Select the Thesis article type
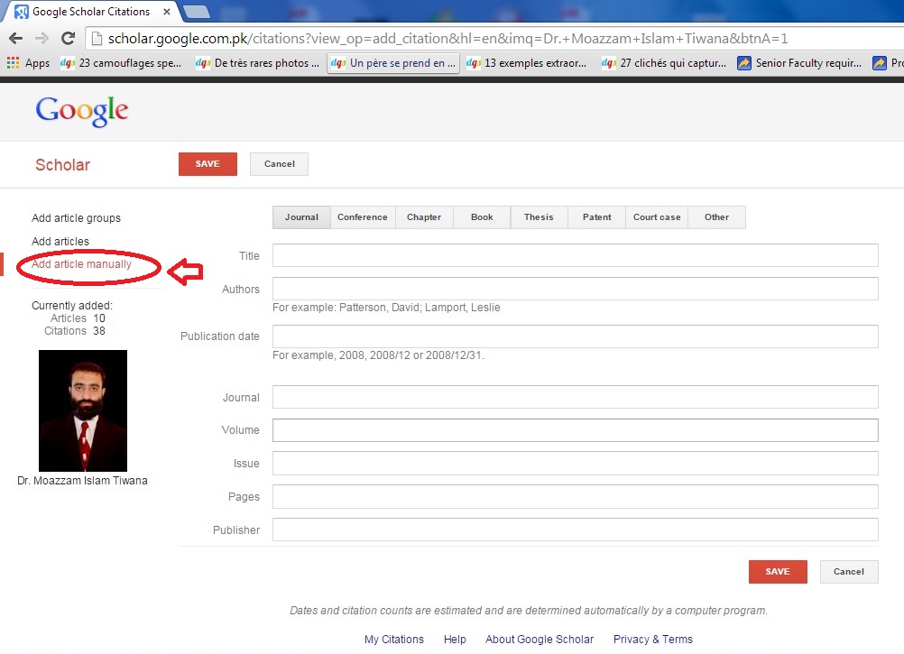 [x=539, y=216]
